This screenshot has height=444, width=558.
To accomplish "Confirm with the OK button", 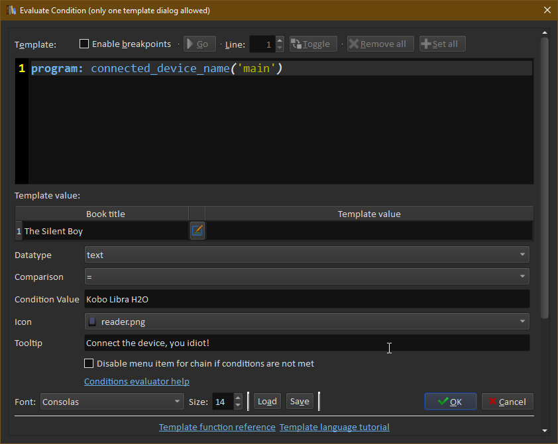I will (x=450, y=402).
